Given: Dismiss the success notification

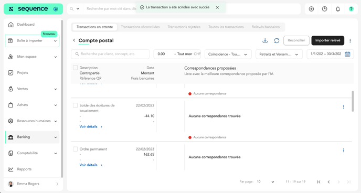Looking at the screenshot, I should (x=217, y=7).
